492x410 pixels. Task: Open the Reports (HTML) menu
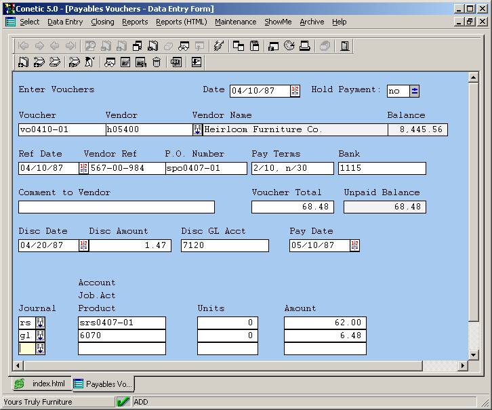click(x=181, y=22)
